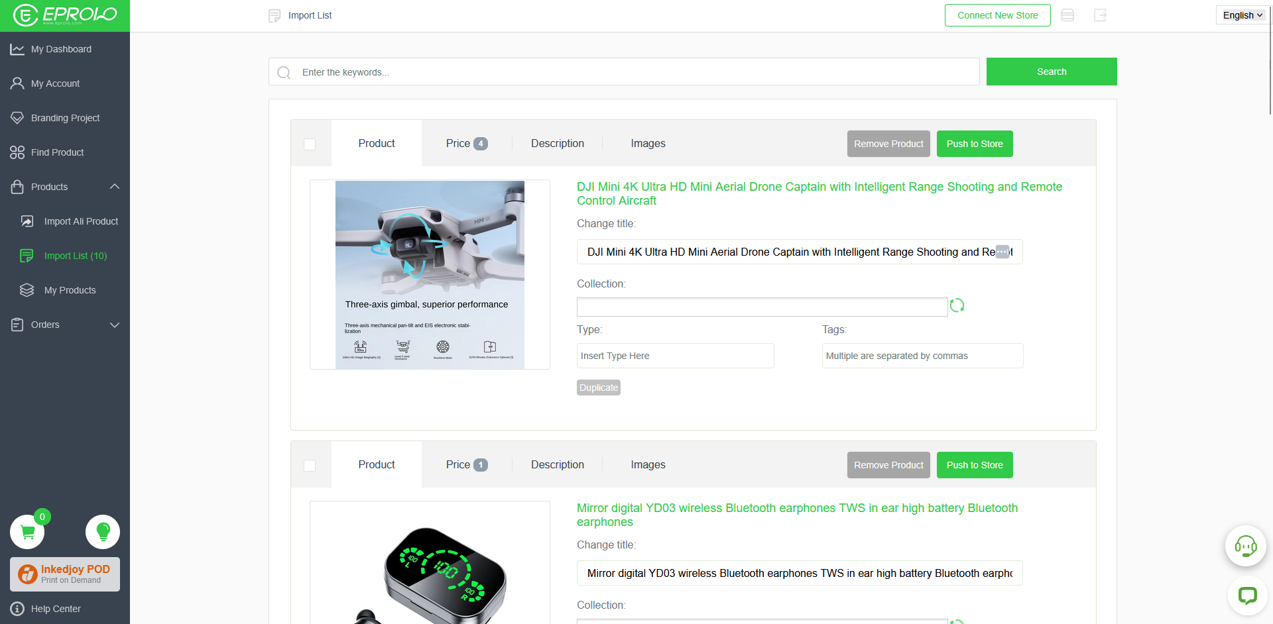Viewport: 1273px width, 624px height.
Task: Click the green Search button
Action: click(1052, 72)
